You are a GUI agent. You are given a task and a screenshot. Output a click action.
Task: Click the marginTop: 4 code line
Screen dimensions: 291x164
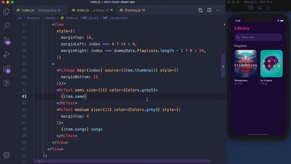pos(75,117)
